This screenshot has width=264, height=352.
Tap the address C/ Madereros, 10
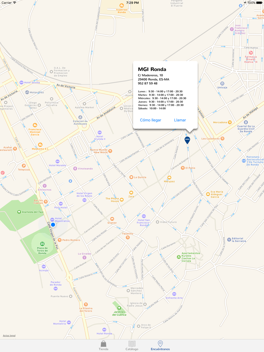click(150, 75)
